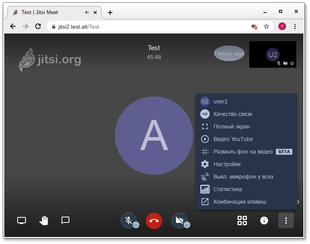This screenshot has width=310, height=244.
Task: Open Статистика
Action: tap(247, 189)
